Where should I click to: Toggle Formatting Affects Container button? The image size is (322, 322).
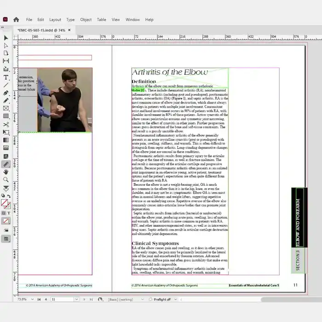tap(4, 213)
